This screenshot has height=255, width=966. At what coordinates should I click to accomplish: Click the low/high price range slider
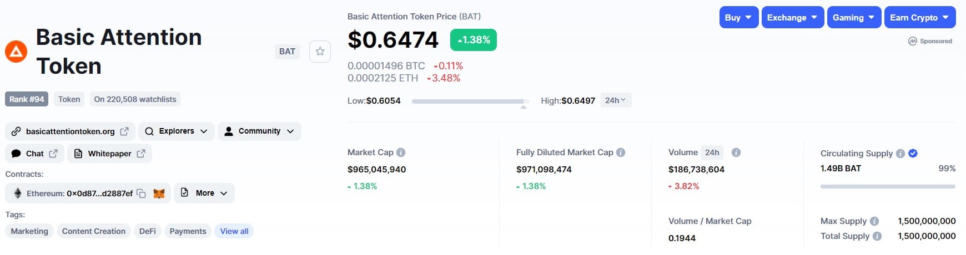470,101
